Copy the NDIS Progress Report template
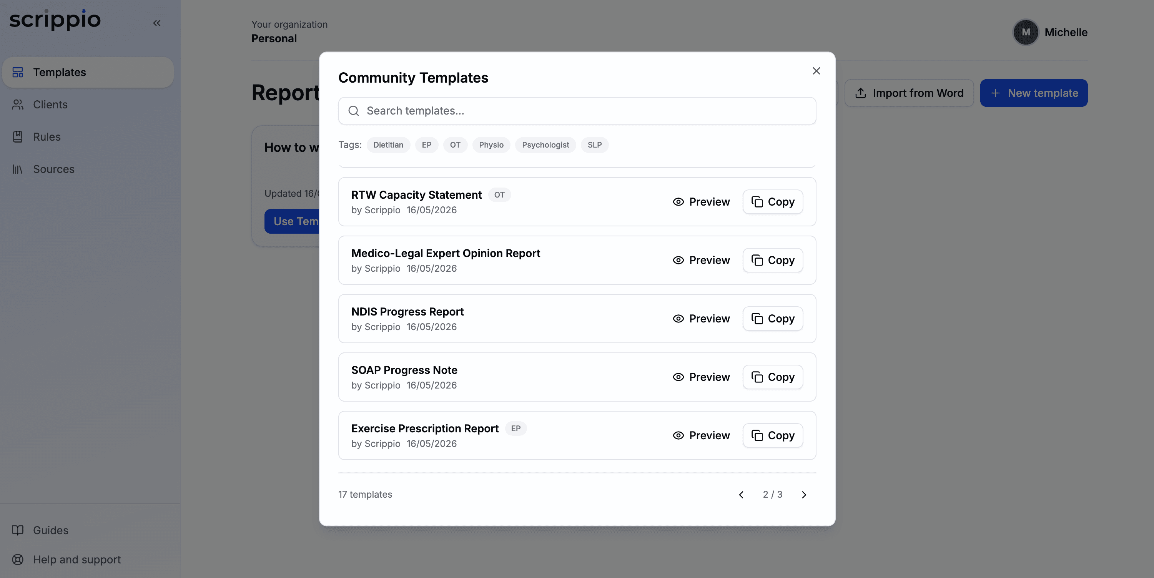This screenshot has height=578, width=1154. 773,318
